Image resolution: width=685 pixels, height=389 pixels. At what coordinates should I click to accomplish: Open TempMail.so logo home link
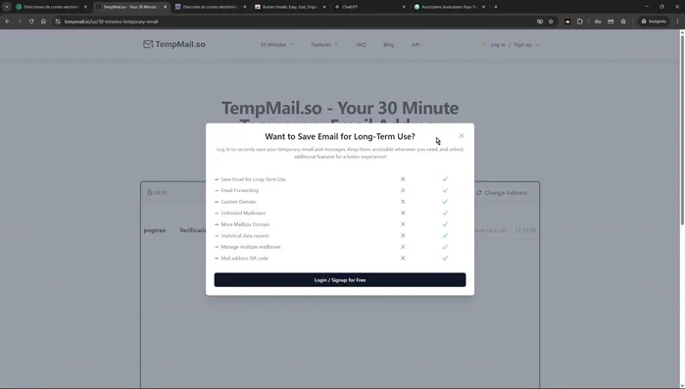coord(173,44)
